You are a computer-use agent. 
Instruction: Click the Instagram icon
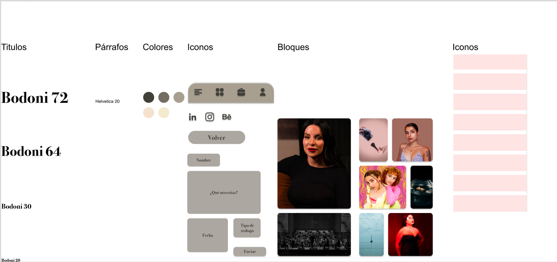tap(210, 117)
